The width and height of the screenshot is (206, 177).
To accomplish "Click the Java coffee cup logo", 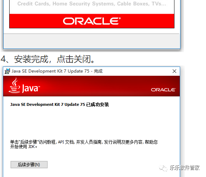I will tap(14, 86).
